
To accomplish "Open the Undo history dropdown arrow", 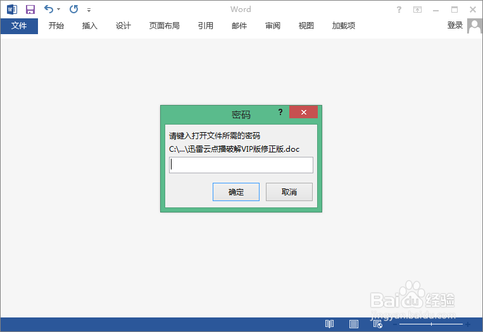I will (x=58, y=9).
